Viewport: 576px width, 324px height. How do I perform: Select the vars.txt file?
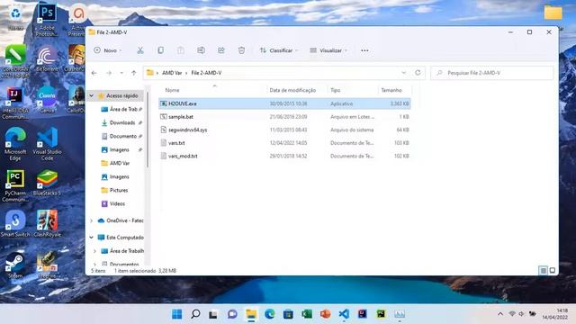pyautogui.click(x=284, y=143)
